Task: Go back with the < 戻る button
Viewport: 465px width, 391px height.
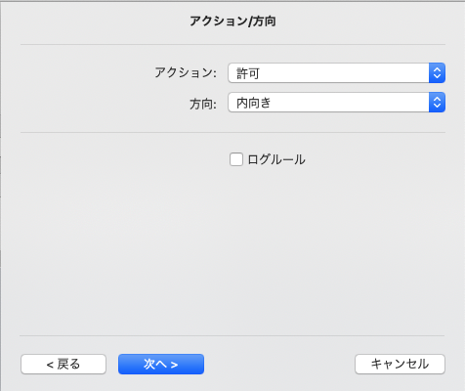Action: click(63, 364)
